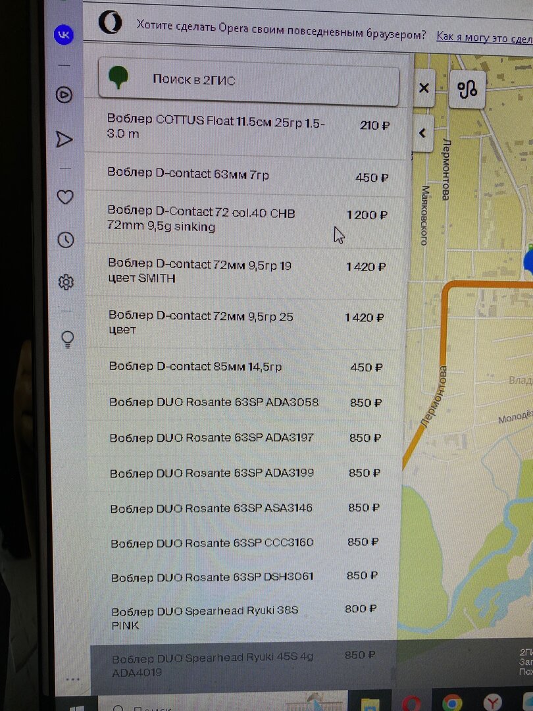Collapse the results panel with left chevron
The width and height of the screenshot is (533, 711).
(423, 133)
